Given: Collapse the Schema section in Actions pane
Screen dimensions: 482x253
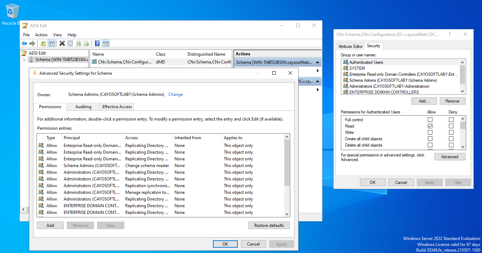Looking at the screenshot, I should [318, 62].
